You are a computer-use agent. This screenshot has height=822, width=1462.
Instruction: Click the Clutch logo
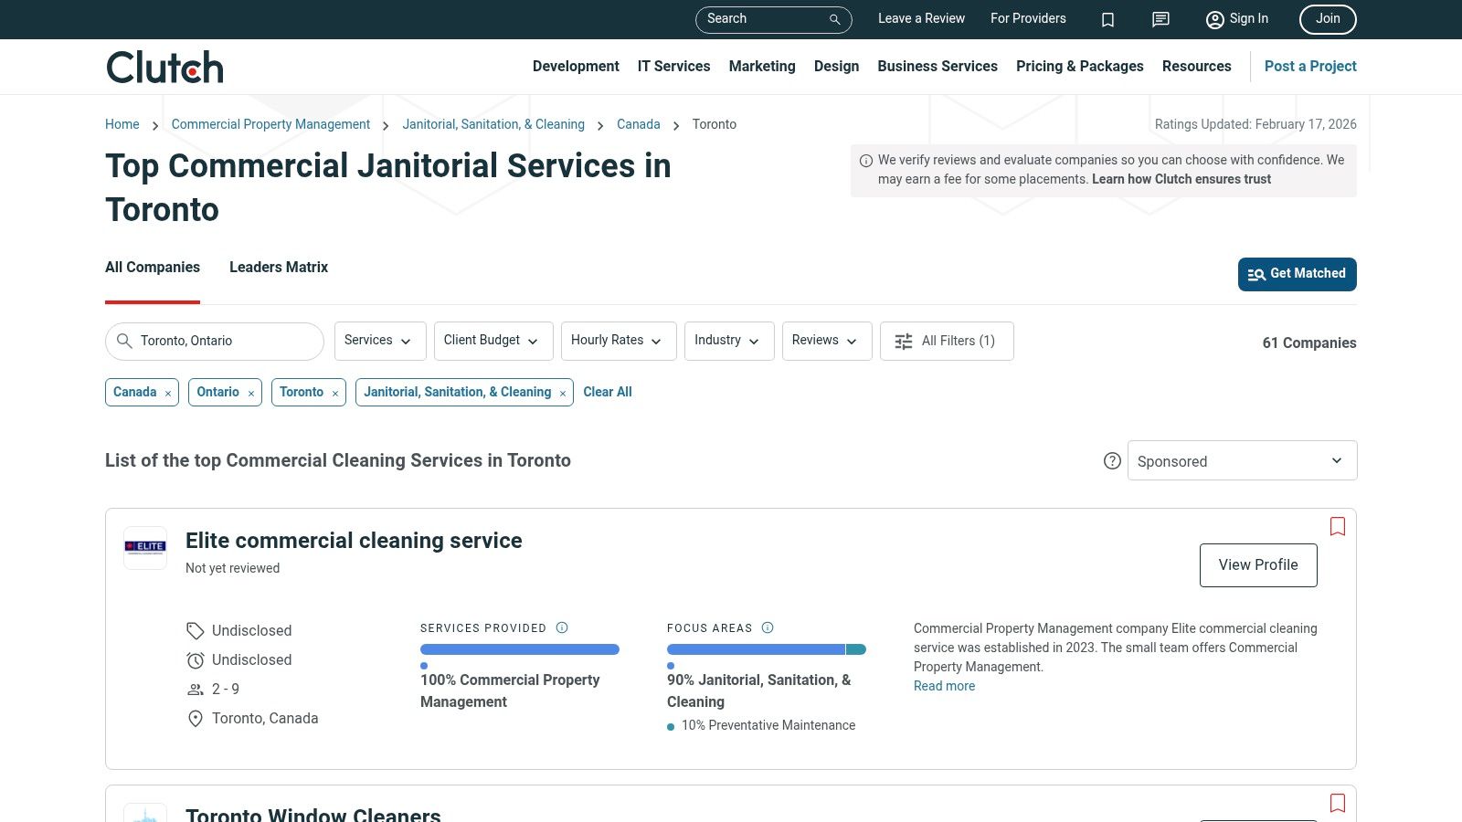pyautogui.click(x=164, y=67)
